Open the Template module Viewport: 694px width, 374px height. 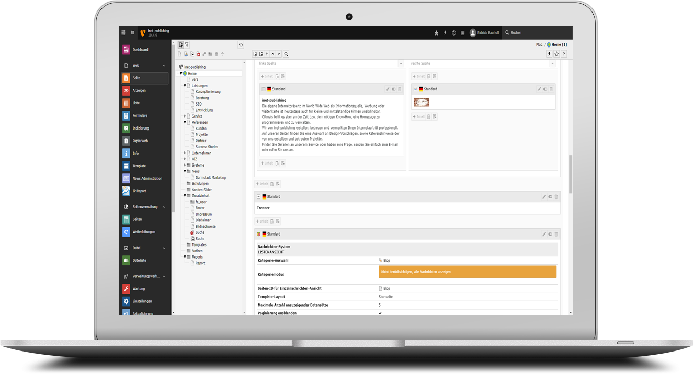tap(139, 166)
